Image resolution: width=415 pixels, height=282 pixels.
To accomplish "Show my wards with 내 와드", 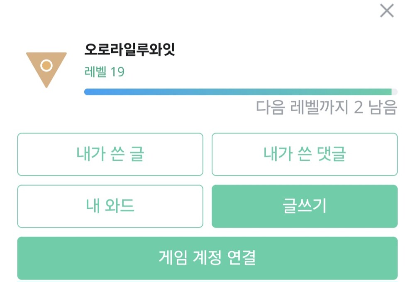I will coord(110,206).
